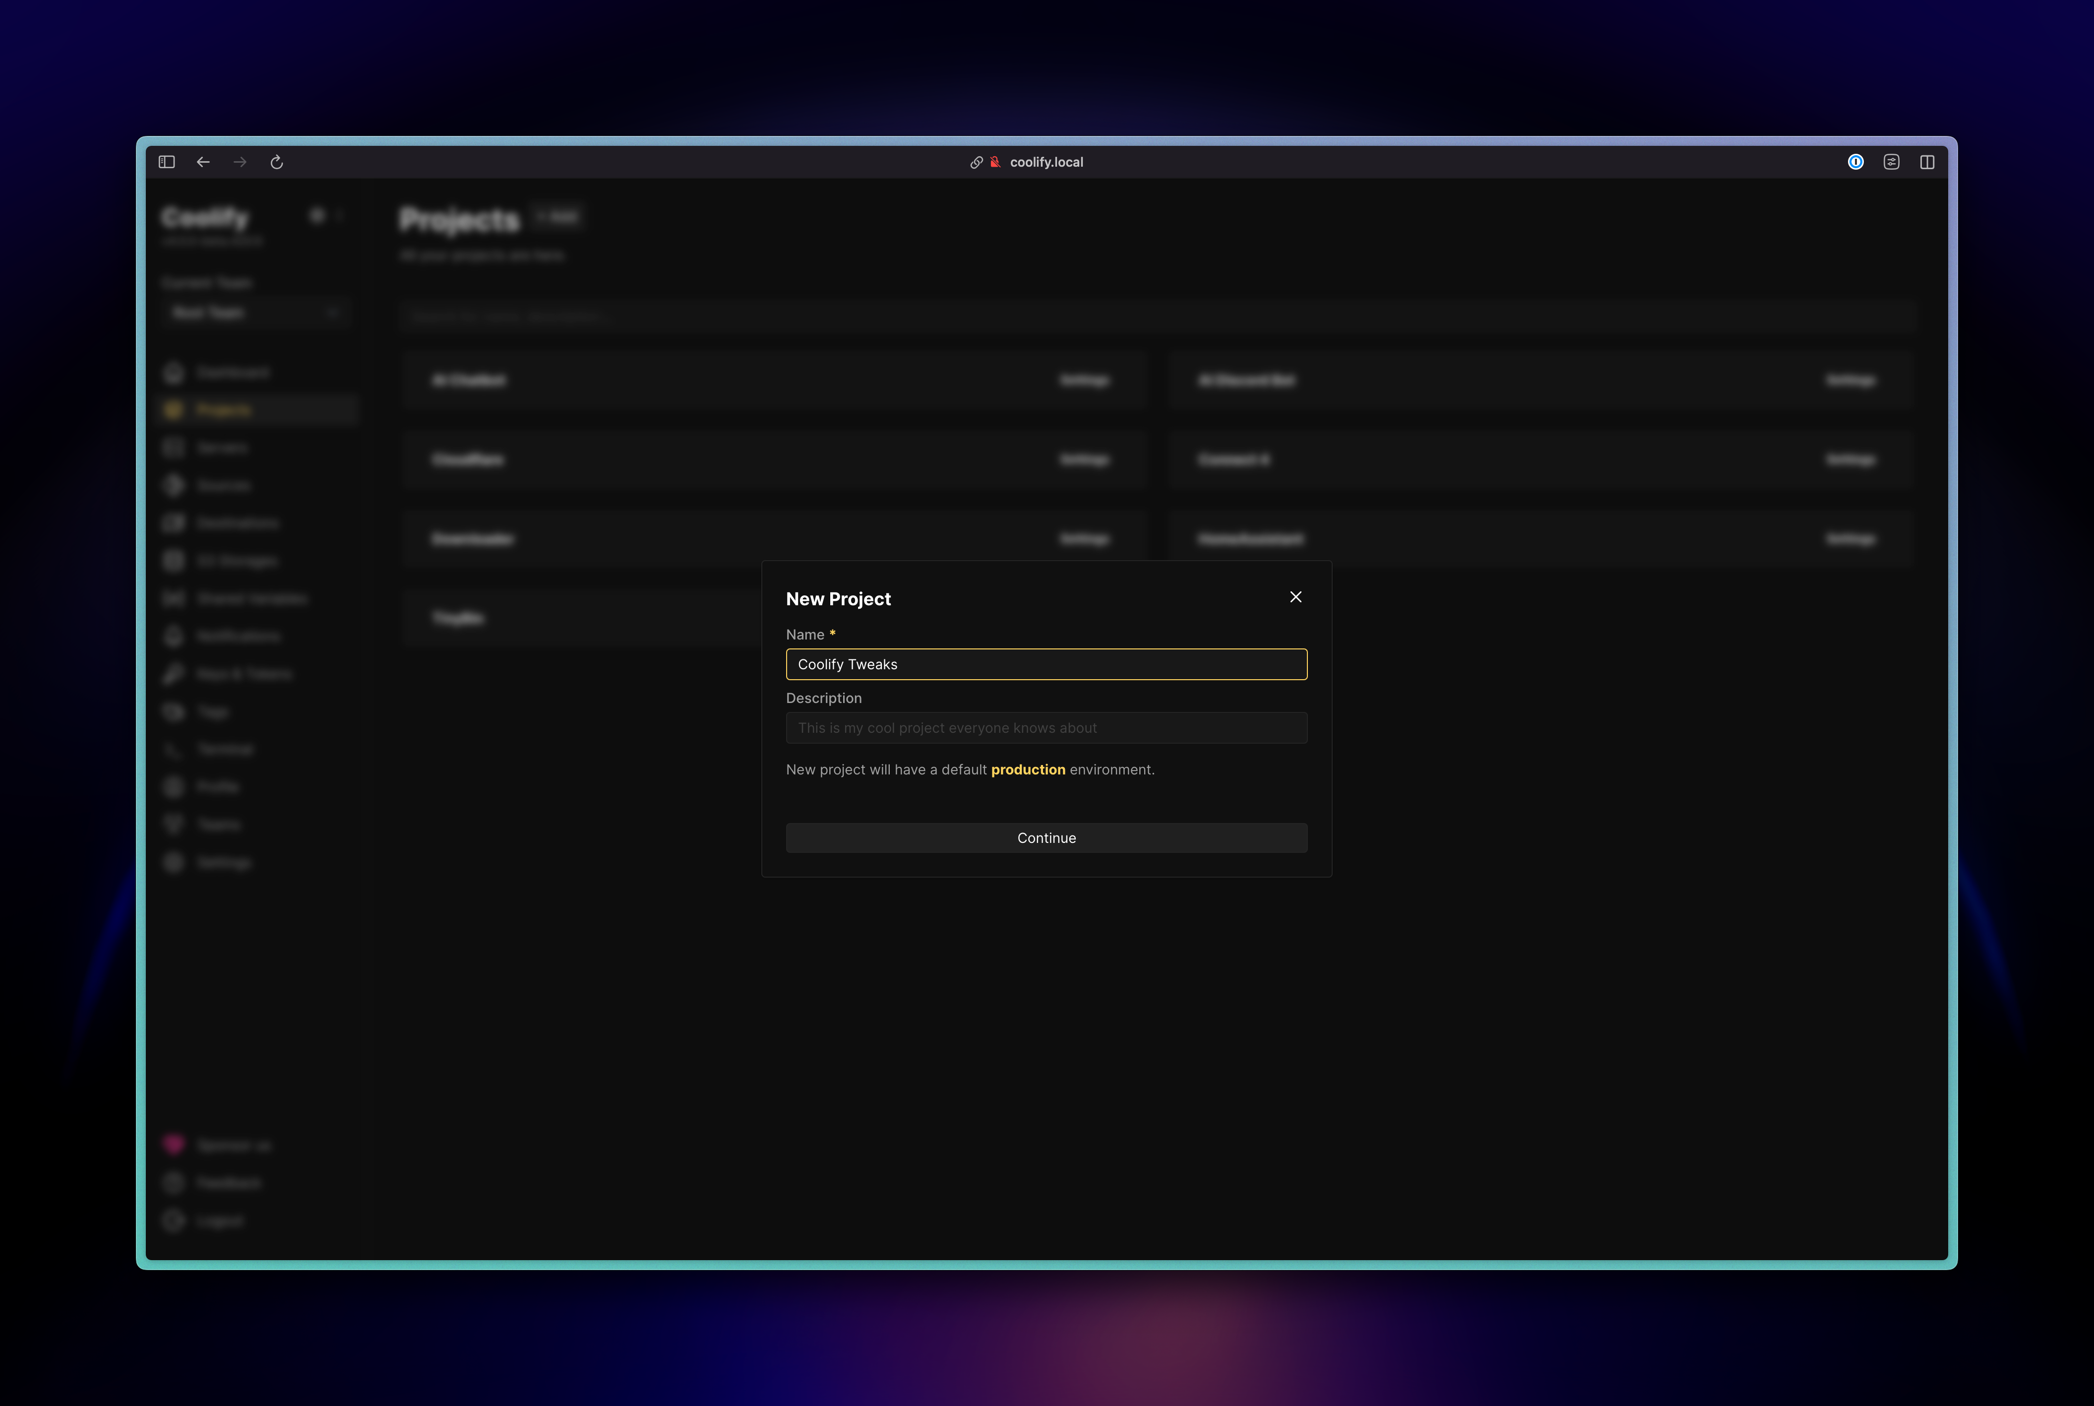
Task: Open the Current Team switcher
Action: 255,312
